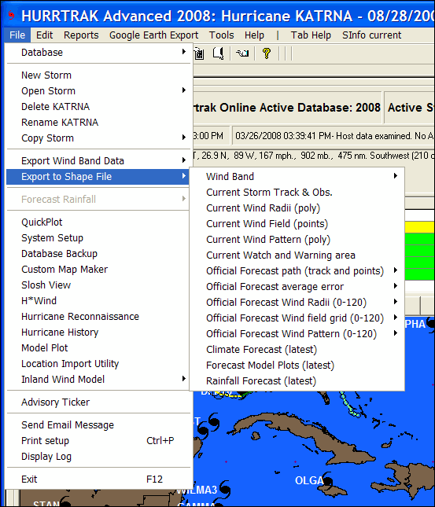Image resolution: width=435 pixels, height=507 pixels.
Task: Click the 902 mb. pressure reading text
Action: (x=317, y=156)
